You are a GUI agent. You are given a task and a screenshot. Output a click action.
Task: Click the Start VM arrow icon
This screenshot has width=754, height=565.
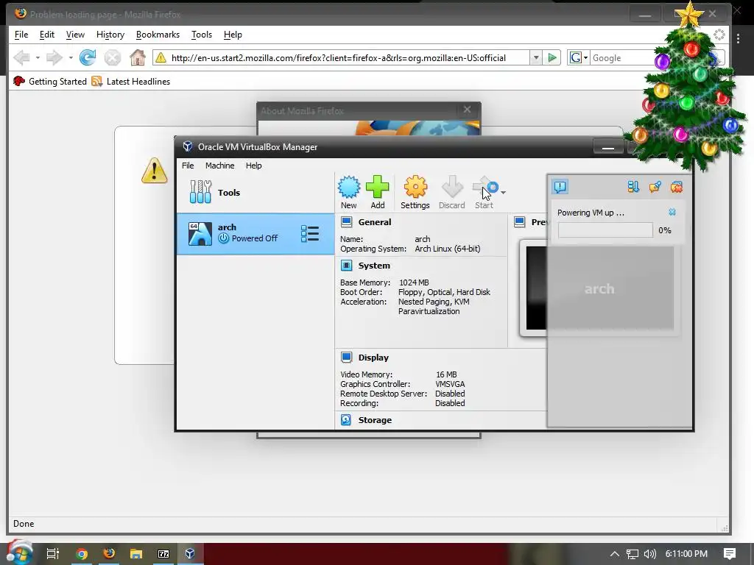tap(485, 192)
